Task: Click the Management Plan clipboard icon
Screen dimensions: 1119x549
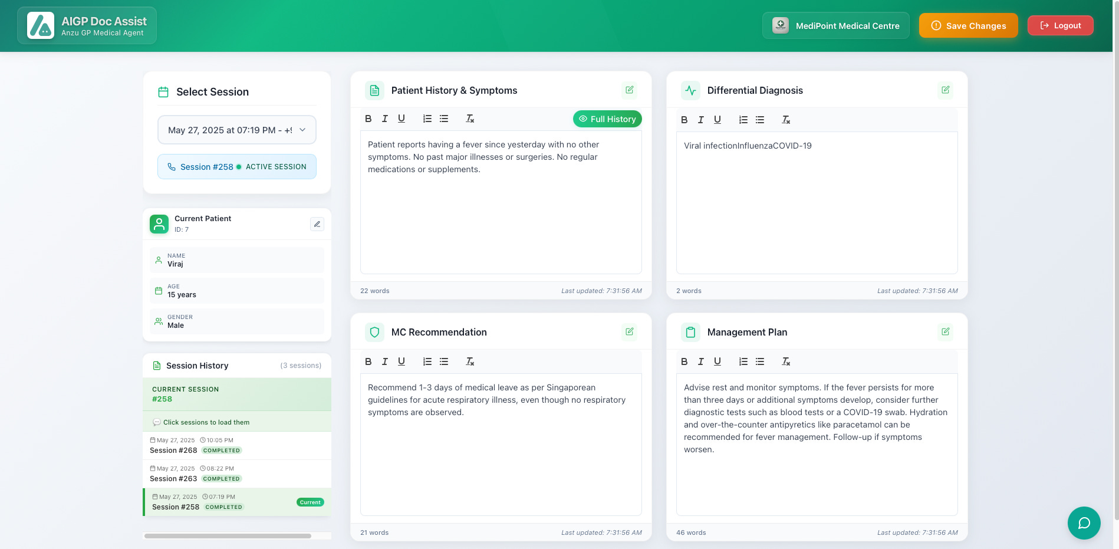Action: [x=690, y=332]
